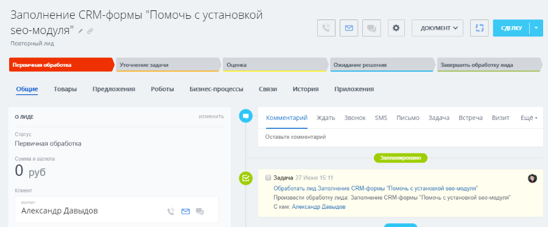Open the Бизнес-процессы tab
This screenshot has width=548, height=227.
click(216, 89)
